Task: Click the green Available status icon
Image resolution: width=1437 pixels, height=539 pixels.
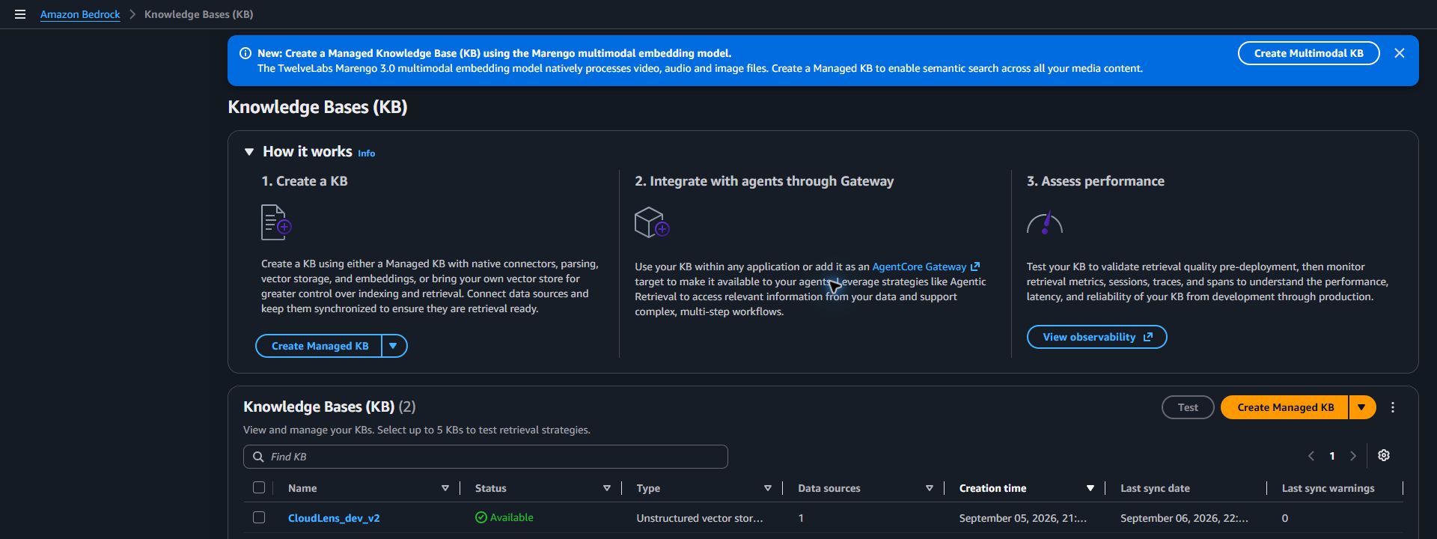Action: click(x=480, y=517)
